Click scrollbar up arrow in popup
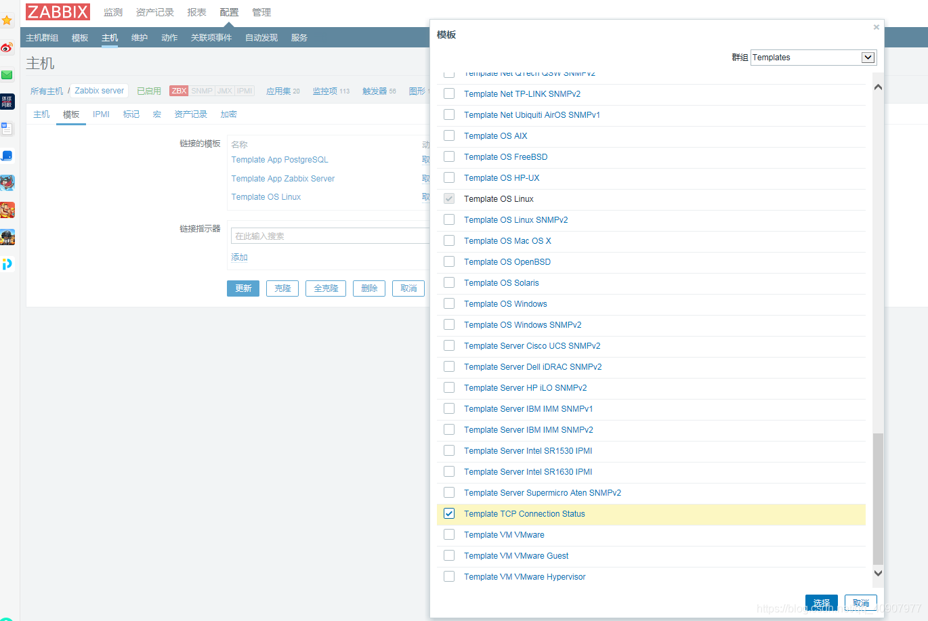 [x=878, y=87]
